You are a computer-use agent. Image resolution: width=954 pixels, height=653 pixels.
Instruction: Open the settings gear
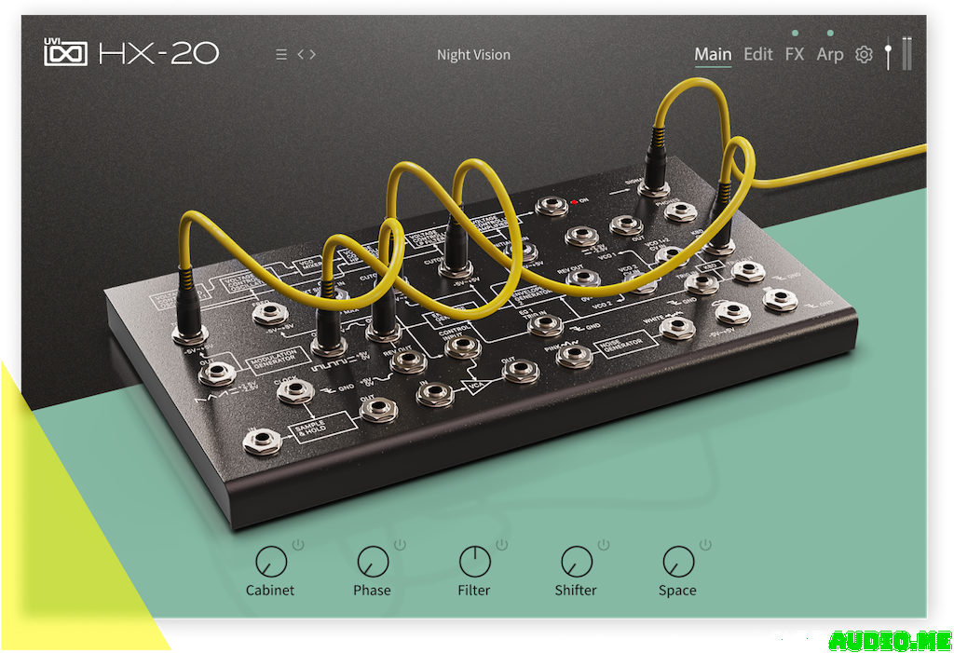pos(864,55)
